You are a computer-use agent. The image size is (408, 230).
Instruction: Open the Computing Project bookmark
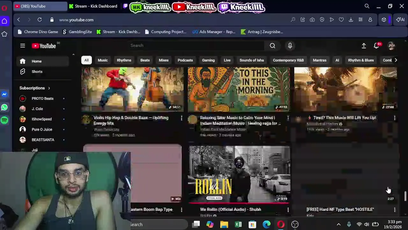click(165, 32)
